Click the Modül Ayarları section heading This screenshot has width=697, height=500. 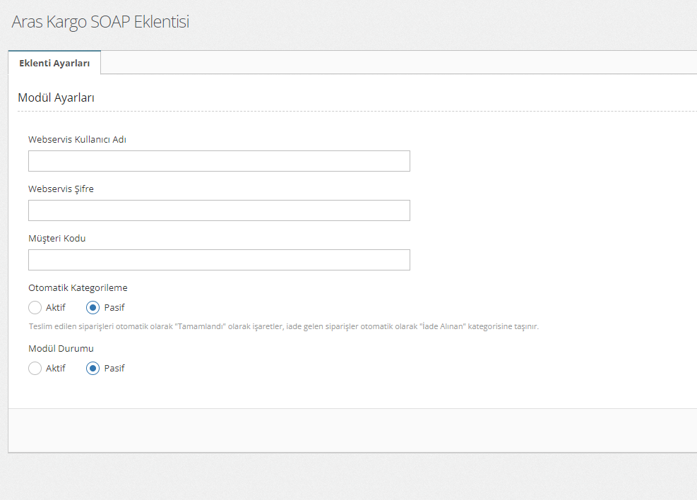(x=56, y=97)
